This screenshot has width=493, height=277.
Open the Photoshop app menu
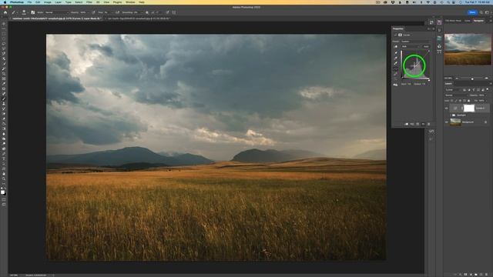17,2
